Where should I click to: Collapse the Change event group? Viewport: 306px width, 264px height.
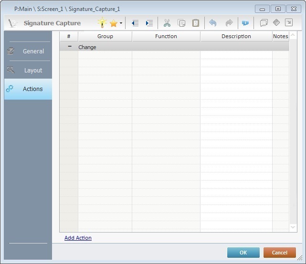coord(70,47)
